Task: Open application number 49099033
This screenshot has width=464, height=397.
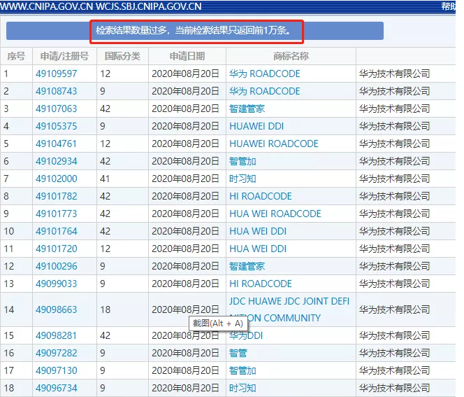Action: click(x=56, y=284)
